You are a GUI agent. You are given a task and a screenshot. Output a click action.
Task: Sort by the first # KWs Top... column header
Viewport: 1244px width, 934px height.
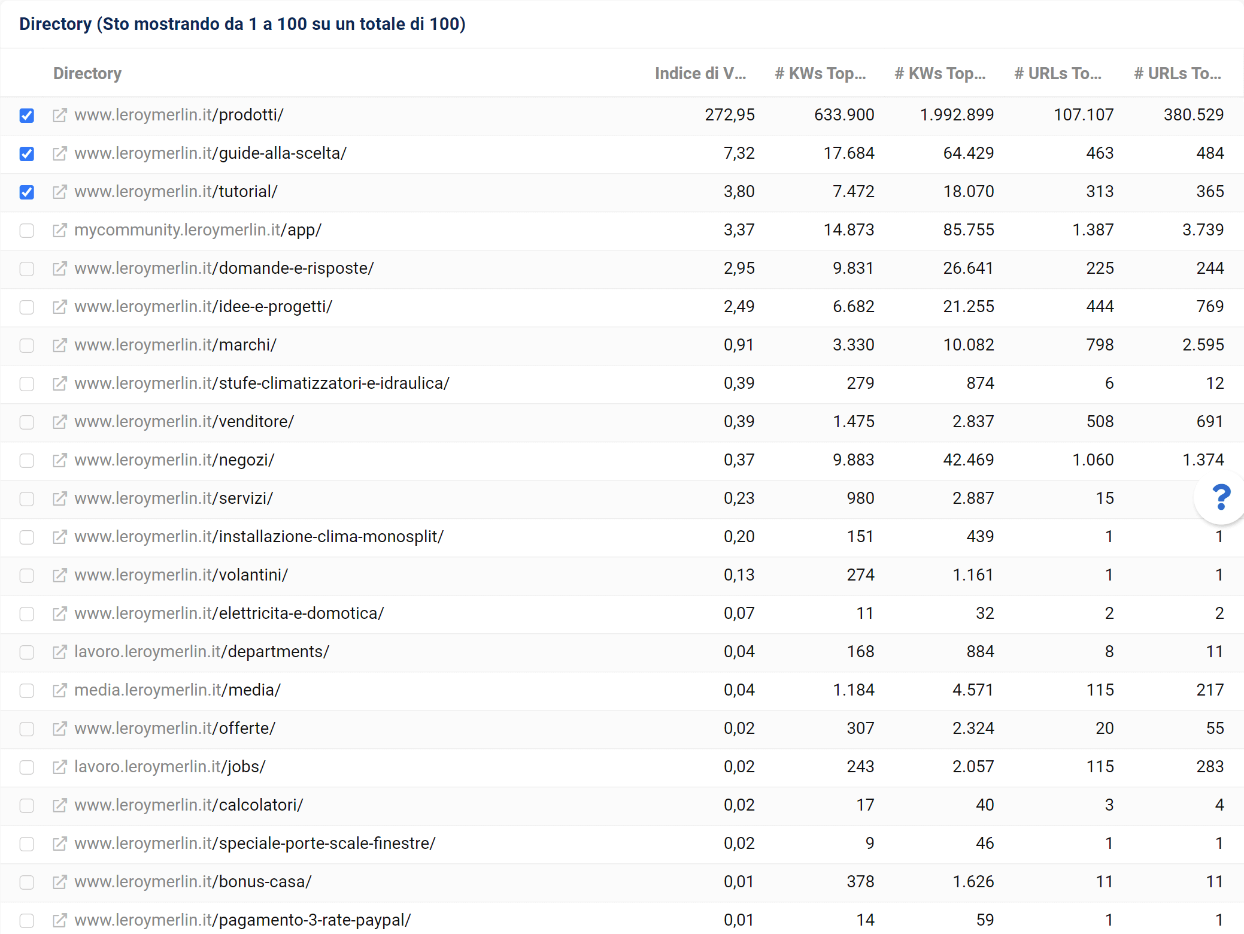tap(820, 73)
